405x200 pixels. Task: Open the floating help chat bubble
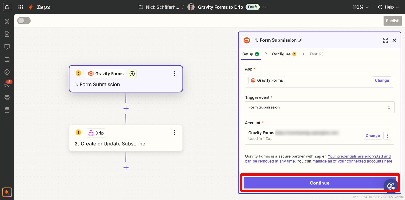point(391,186)
